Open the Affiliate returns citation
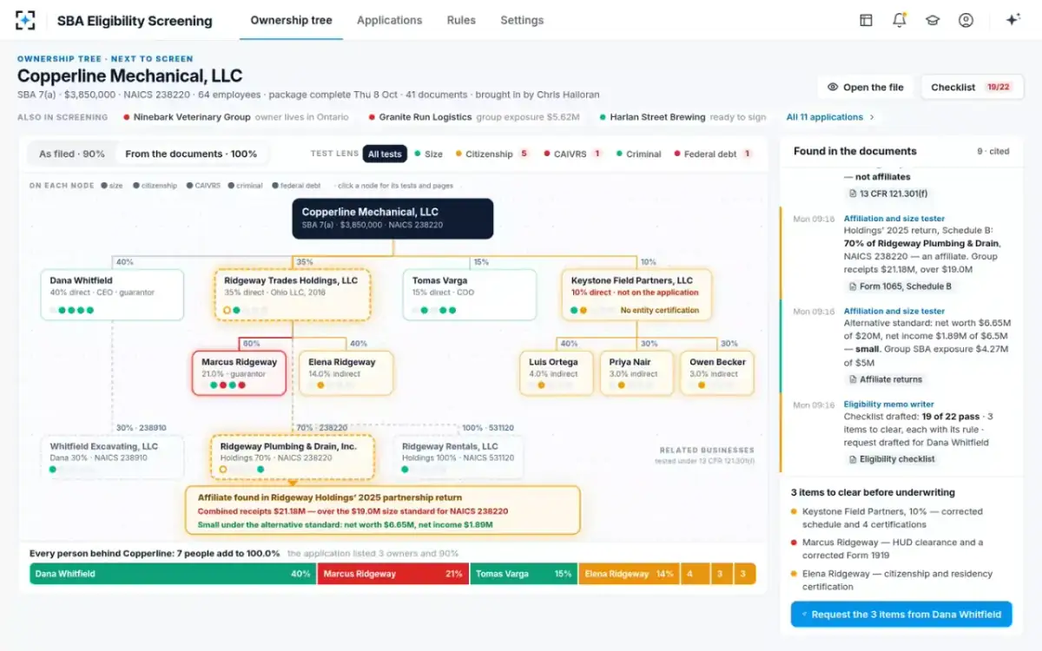 tap(885, 379)
